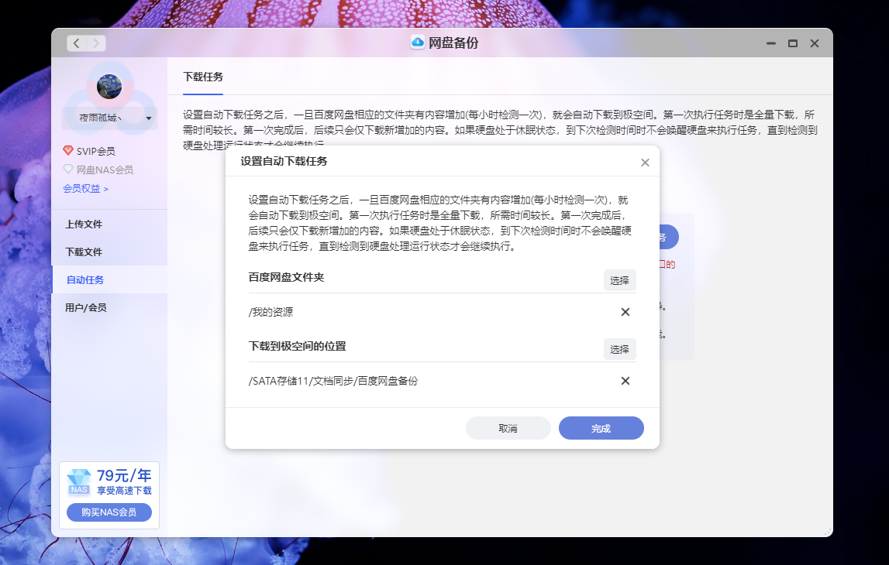
Task: Switch to the 下载任务 tab
Action: point(204,77)
